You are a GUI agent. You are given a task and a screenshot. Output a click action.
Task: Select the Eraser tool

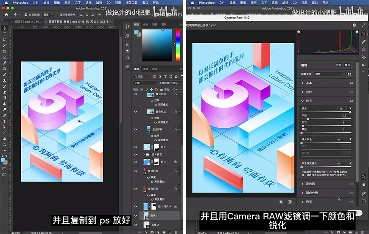click(x=4, y=92)
